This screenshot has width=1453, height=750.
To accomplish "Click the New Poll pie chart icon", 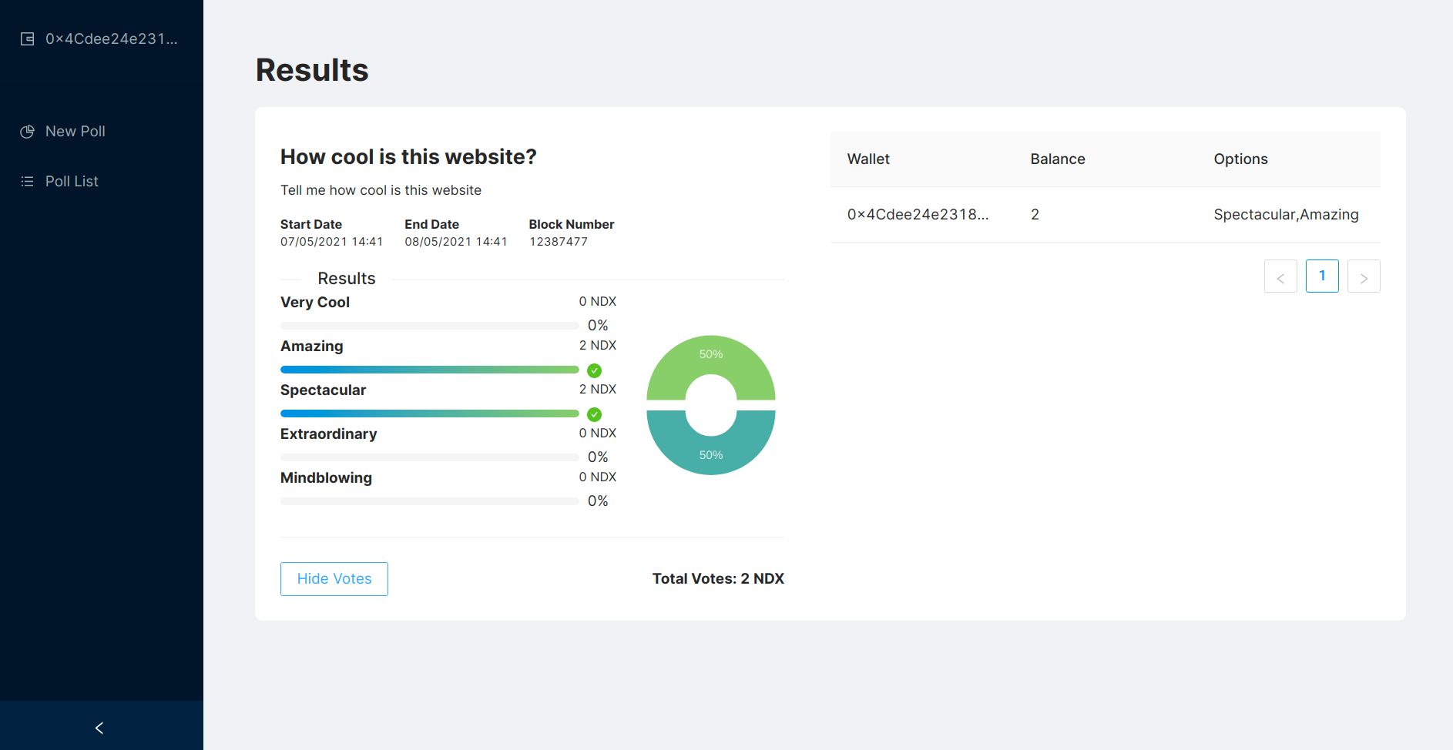I will click(27, 132).
